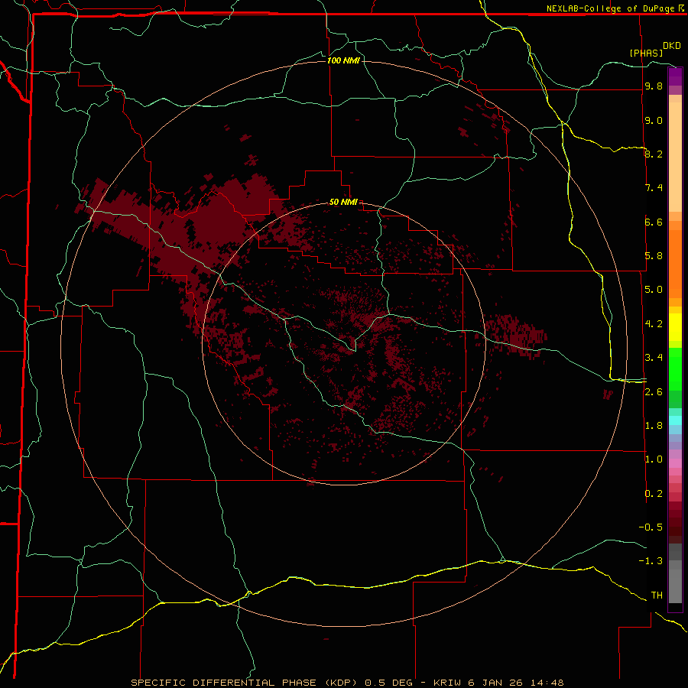
Task: Click the 0.2 value on the scale
Action: 654,494
